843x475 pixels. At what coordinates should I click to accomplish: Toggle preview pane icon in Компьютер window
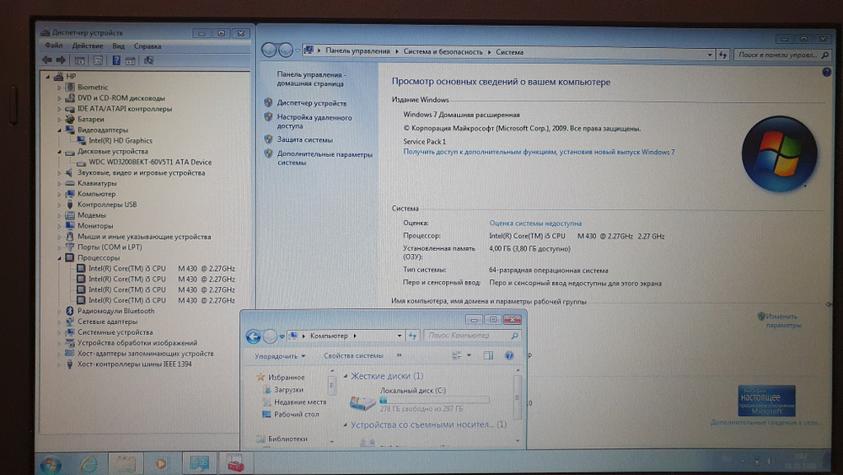pos(488,355)
